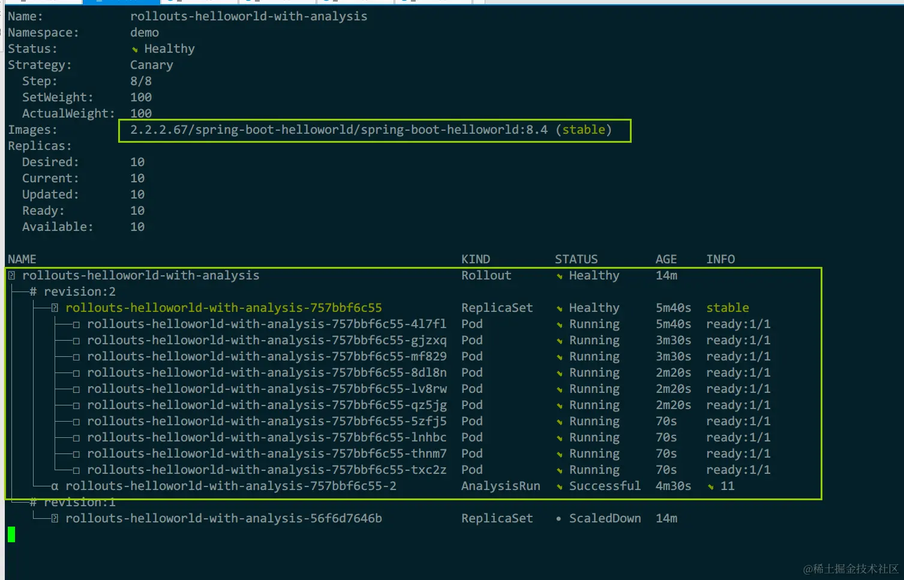The width and height of the screenshot is (904, 580).
Task: Select the pod ending in lv8rw
Action: pos(267,389)
